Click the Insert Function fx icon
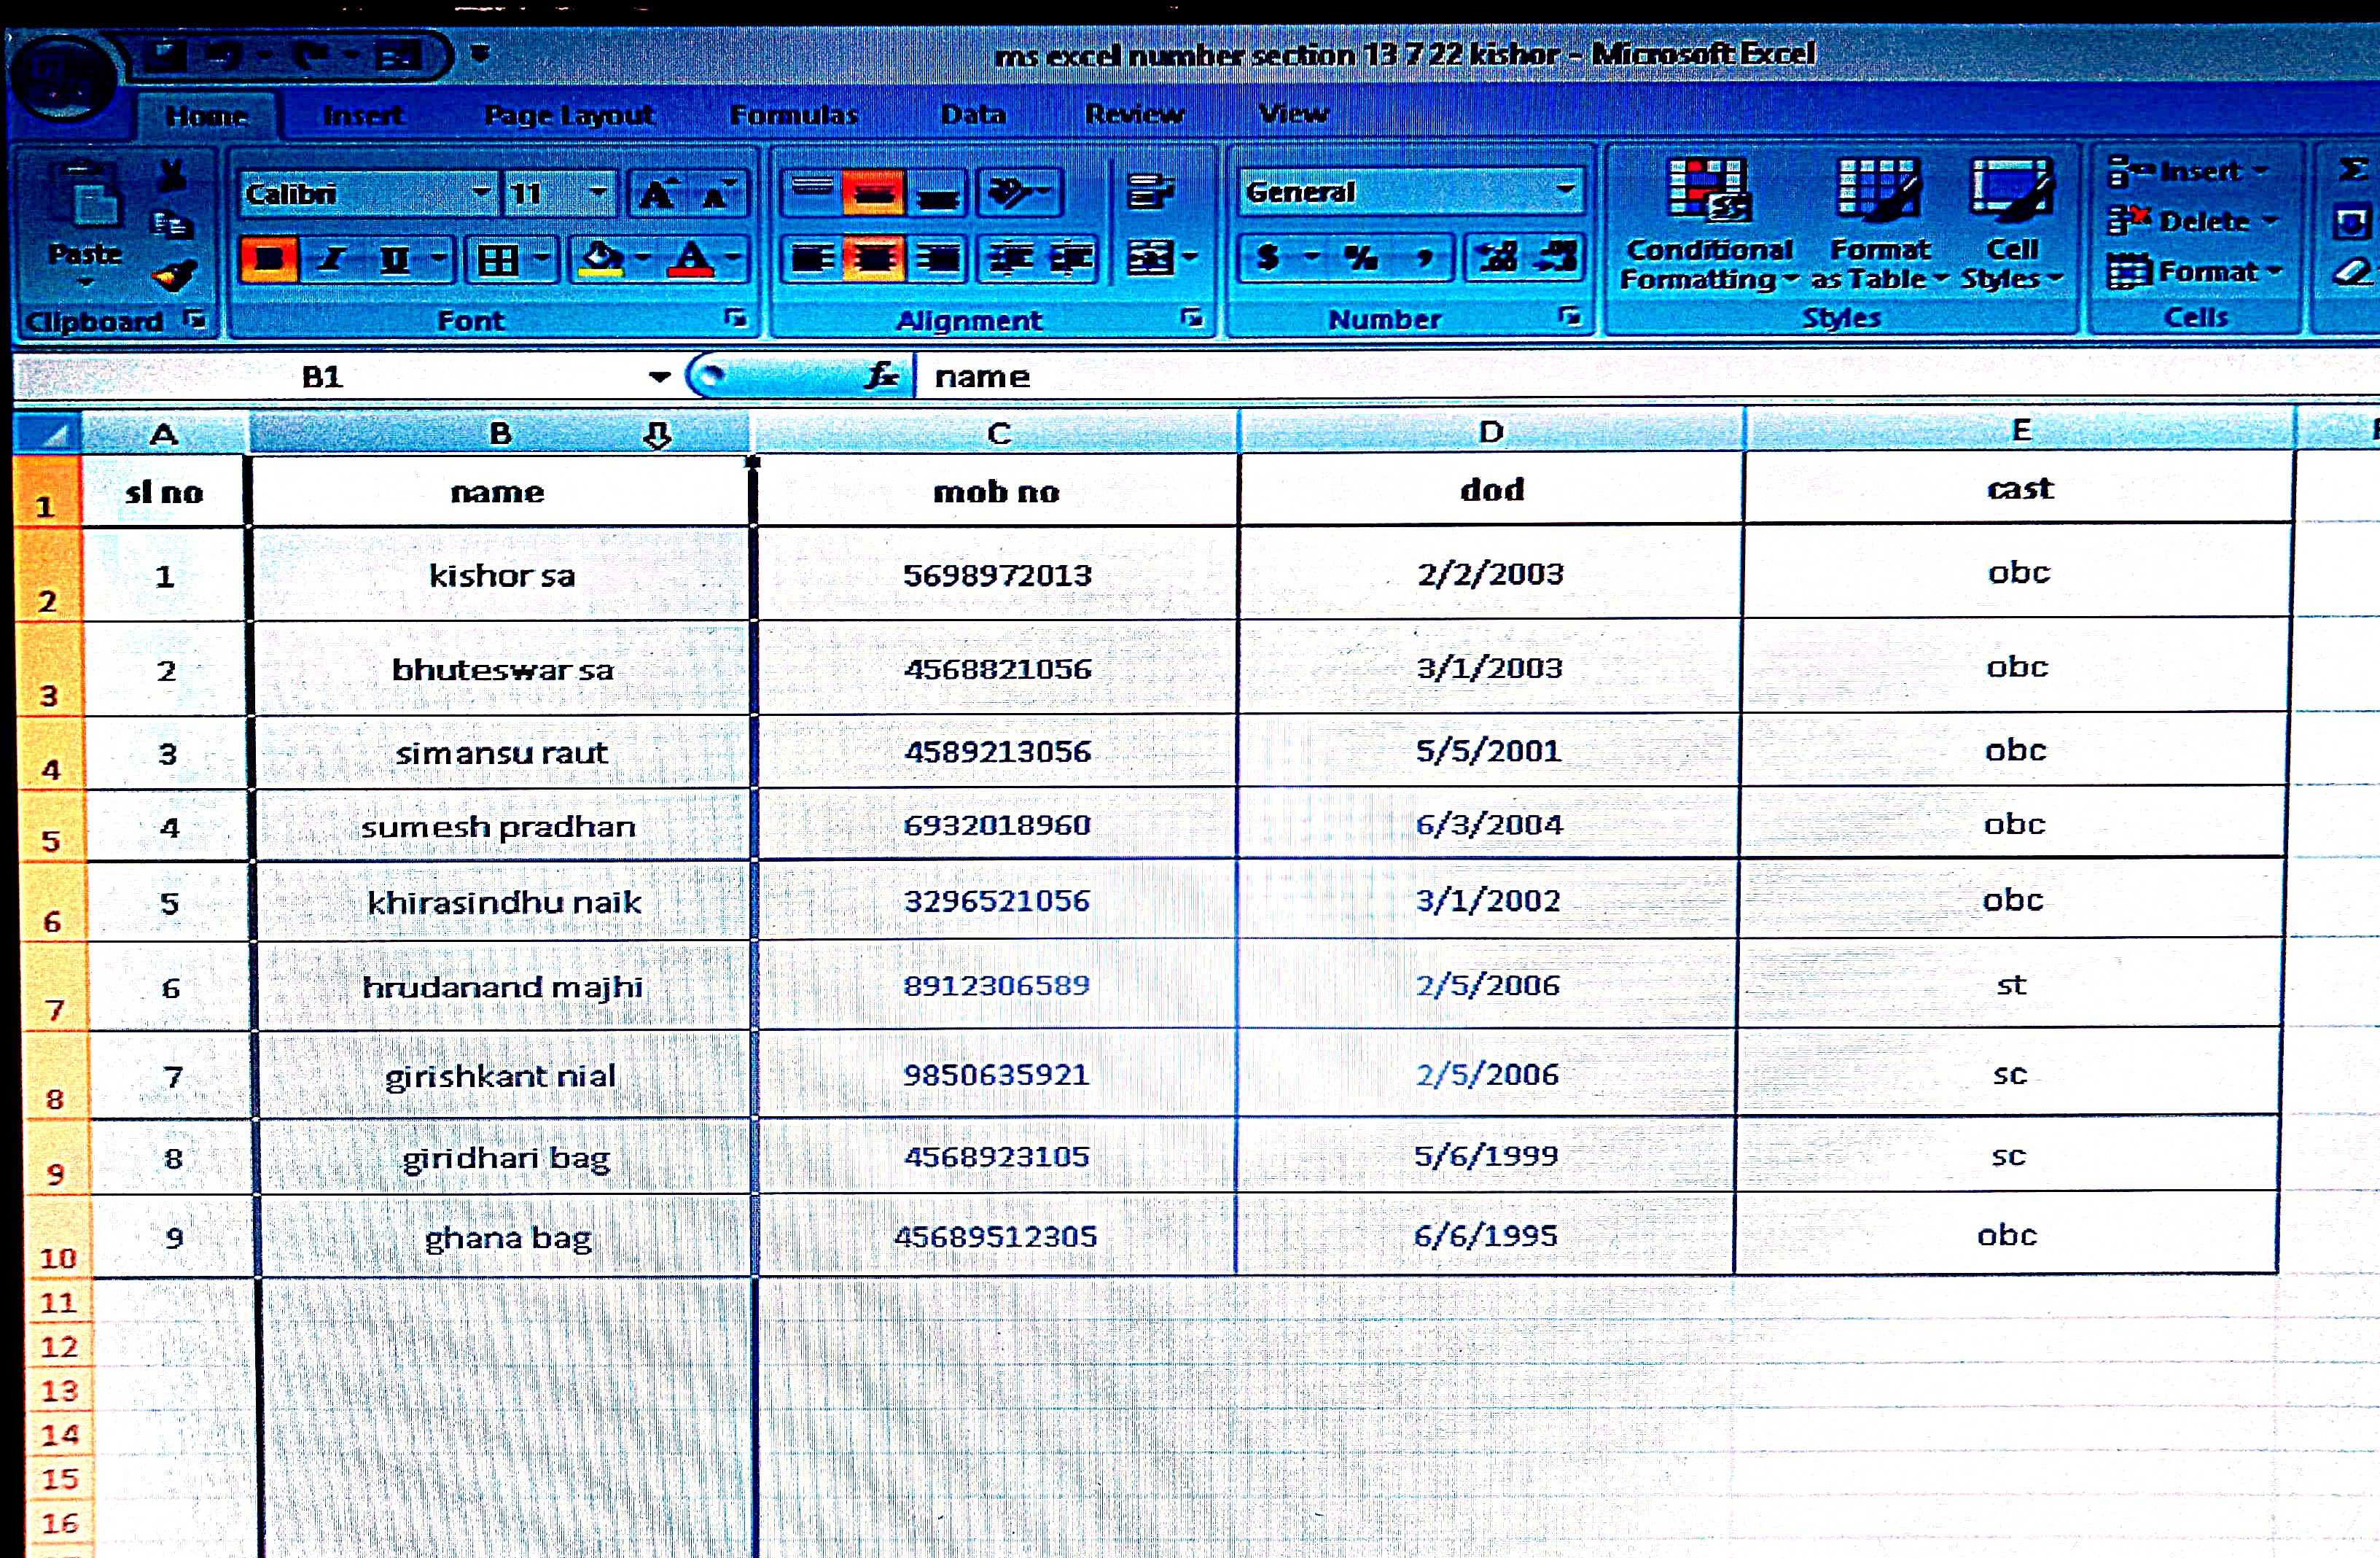The width and height of the screenshot is (2380, 1558). point(881,376)
